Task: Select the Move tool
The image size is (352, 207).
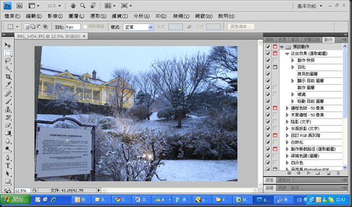Action: (8, 45)
